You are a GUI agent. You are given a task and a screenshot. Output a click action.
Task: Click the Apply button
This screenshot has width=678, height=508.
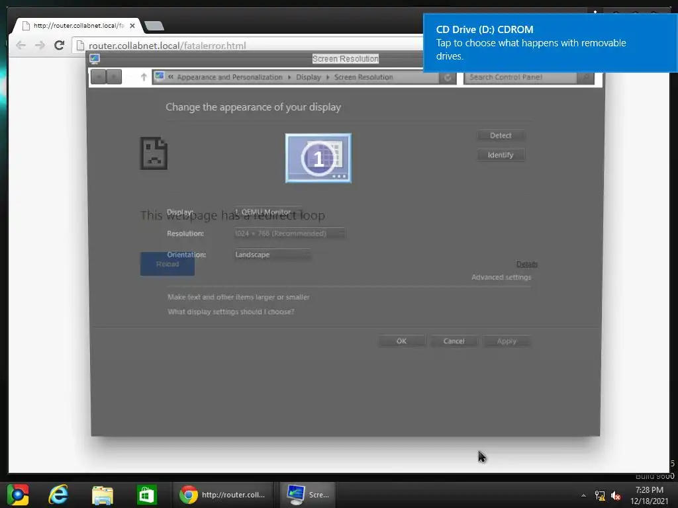(507, 341)
